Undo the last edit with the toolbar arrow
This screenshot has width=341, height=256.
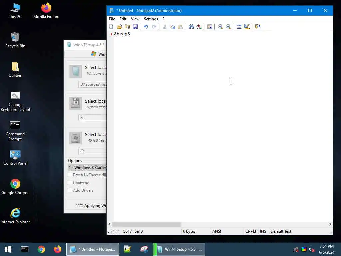click(146, 27)
